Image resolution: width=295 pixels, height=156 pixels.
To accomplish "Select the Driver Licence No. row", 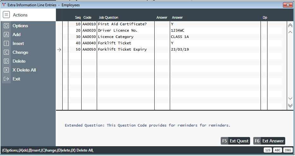I will coord(172,30).
